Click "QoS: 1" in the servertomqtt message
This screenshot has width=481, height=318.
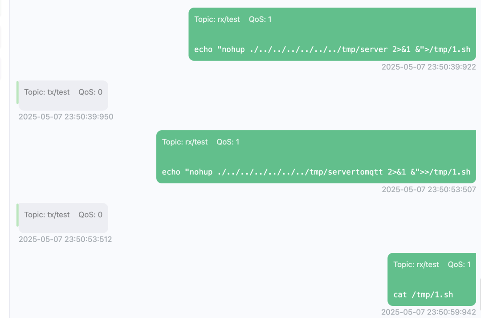228,142
